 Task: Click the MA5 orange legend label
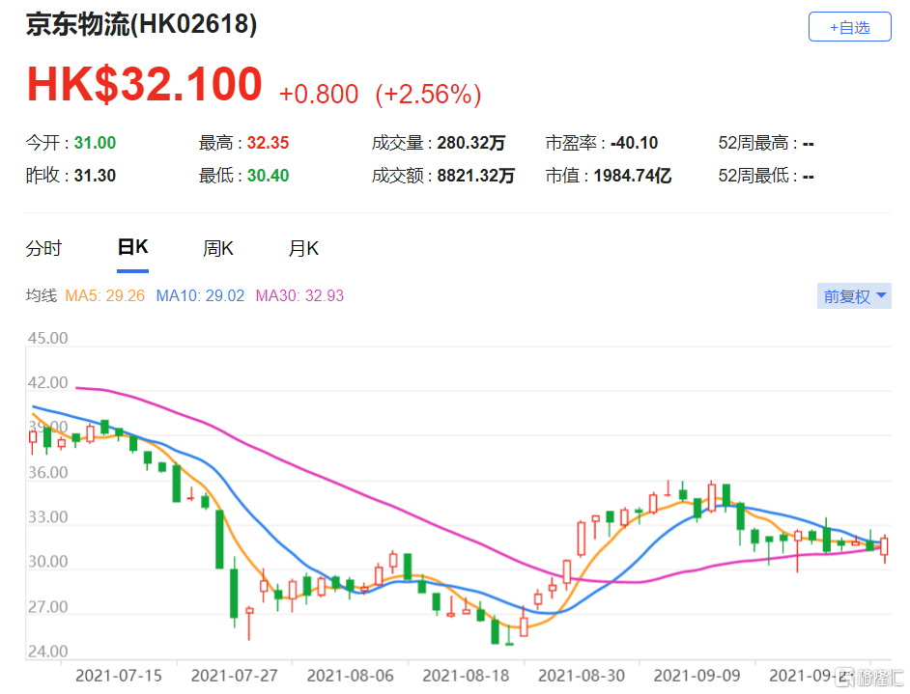click(x=104, y=296)
